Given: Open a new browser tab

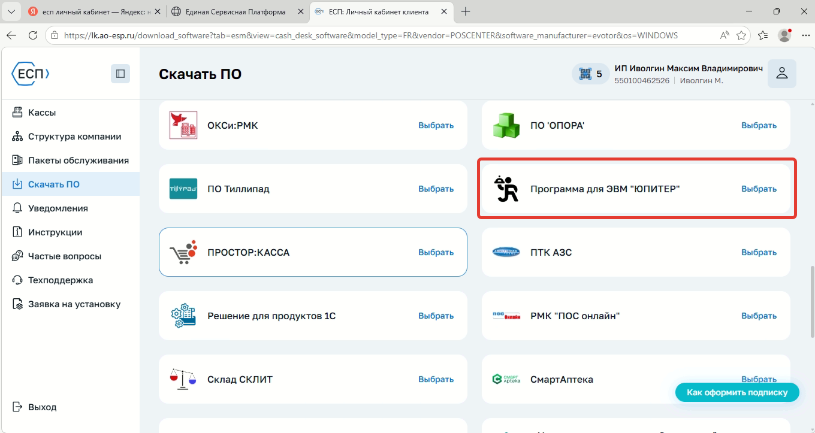Looking at the screenshot, I should click(466, 11).
